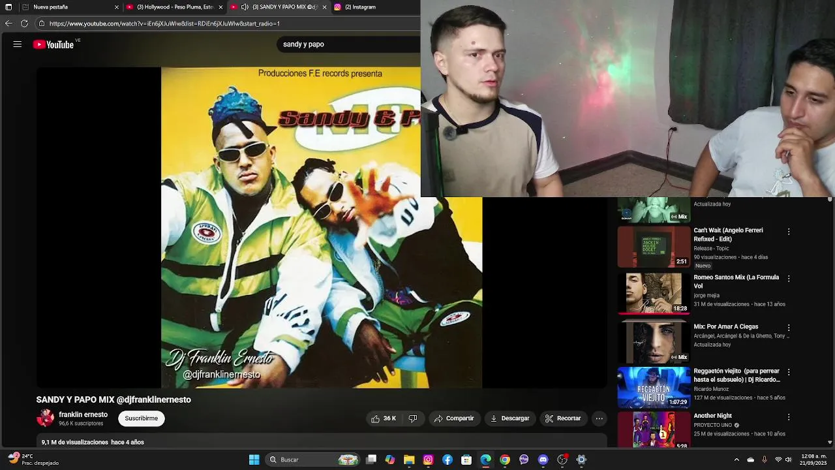Launch Copilot from the taskbar
The image size is (835, 470).
[390, 460]
